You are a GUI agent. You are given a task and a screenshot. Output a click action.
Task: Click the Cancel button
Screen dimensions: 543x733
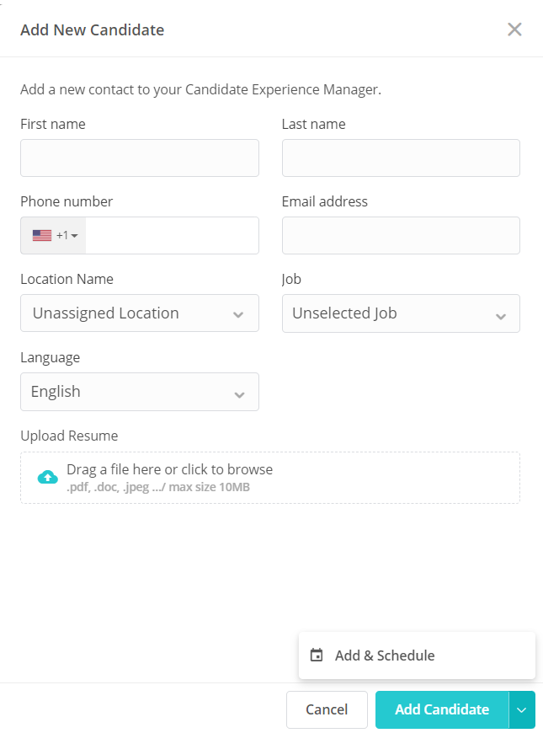click(x=327, y=709)
